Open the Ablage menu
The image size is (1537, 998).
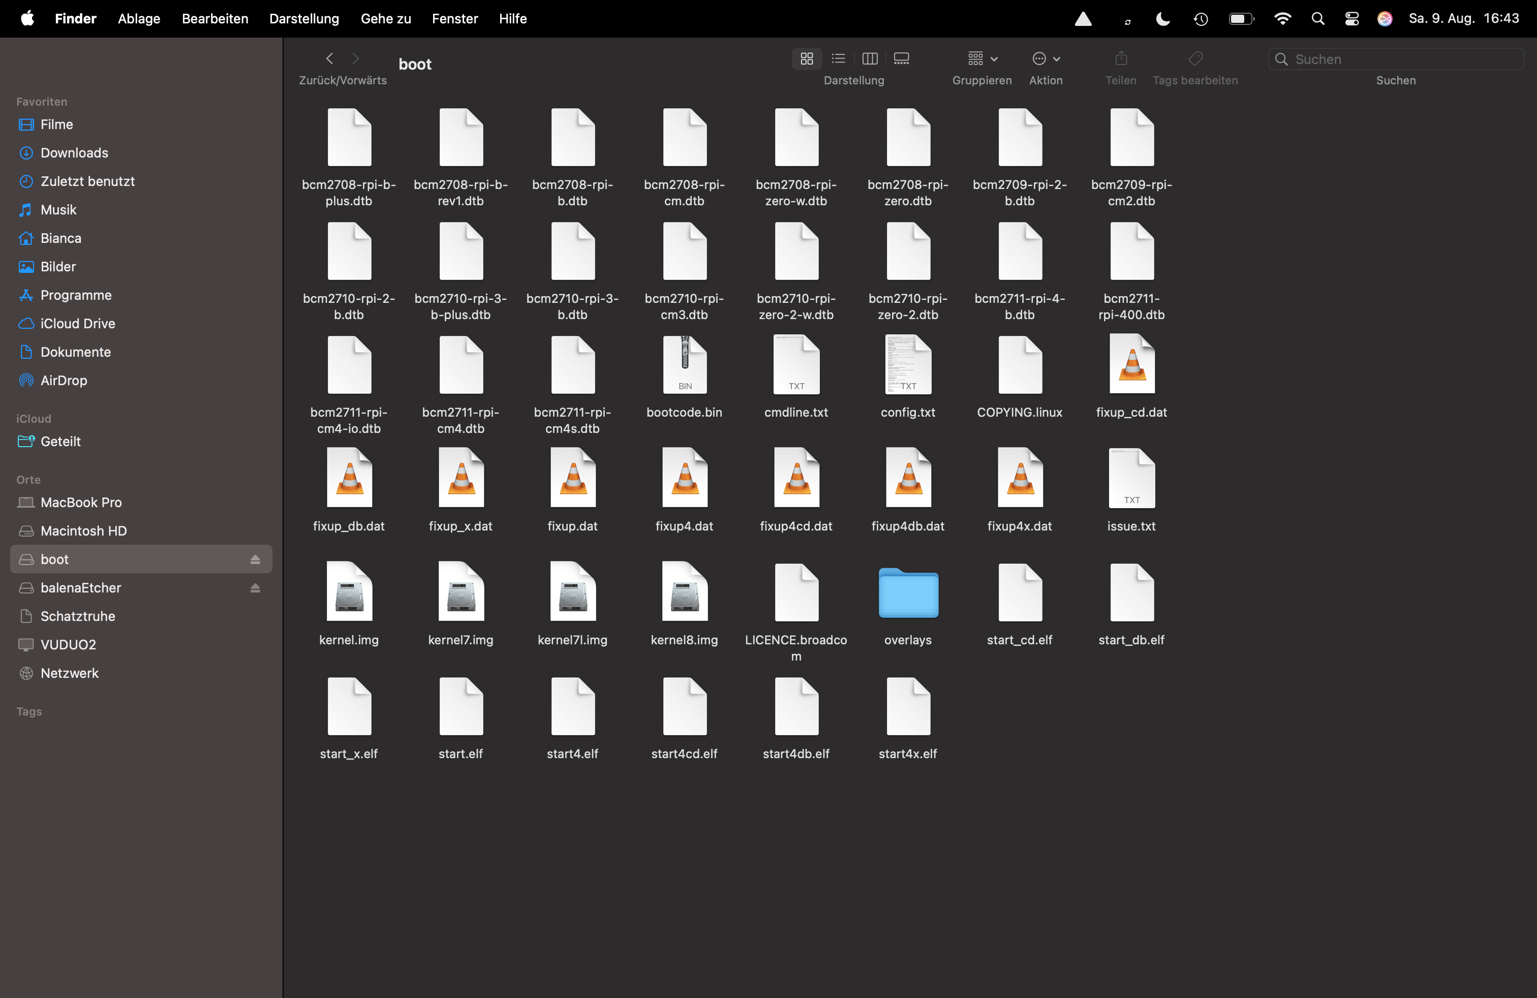tap(139, 19)
